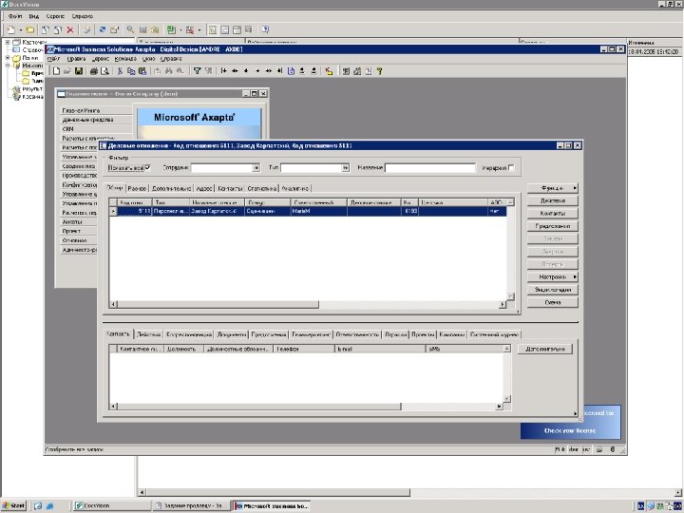The width and height of the screenshot is (684, 513).
Task: Click the previous record arrow icon
Action: pyautogui.click(x=246, y=70)
